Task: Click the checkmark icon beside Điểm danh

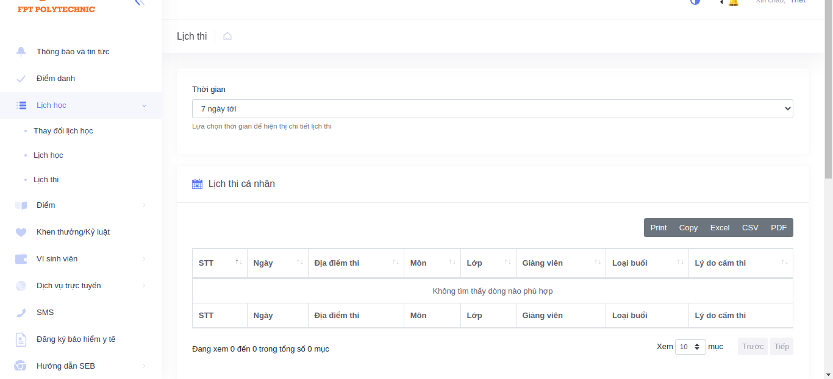Action: [x=21, y=79]
